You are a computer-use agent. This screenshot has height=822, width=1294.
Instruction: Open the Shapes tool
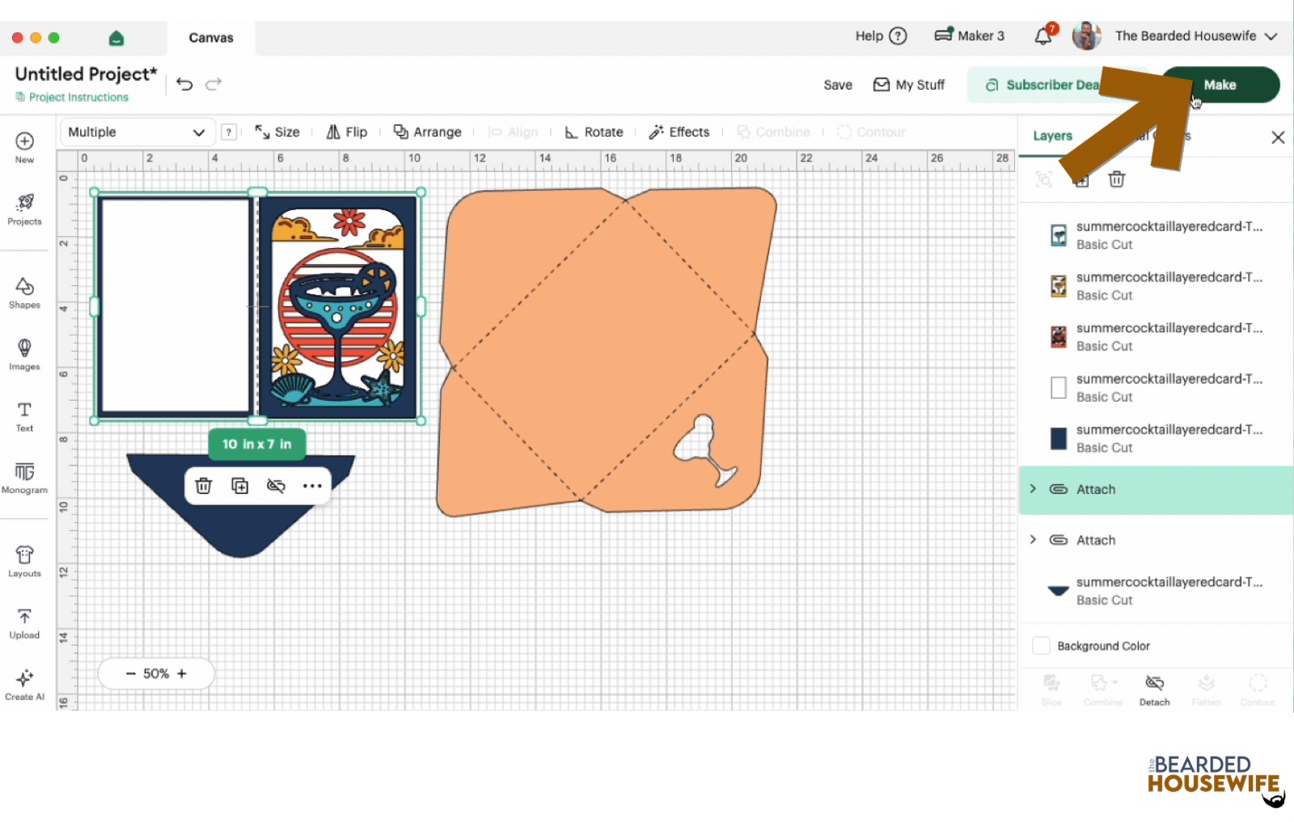click(x=24, y=293)
